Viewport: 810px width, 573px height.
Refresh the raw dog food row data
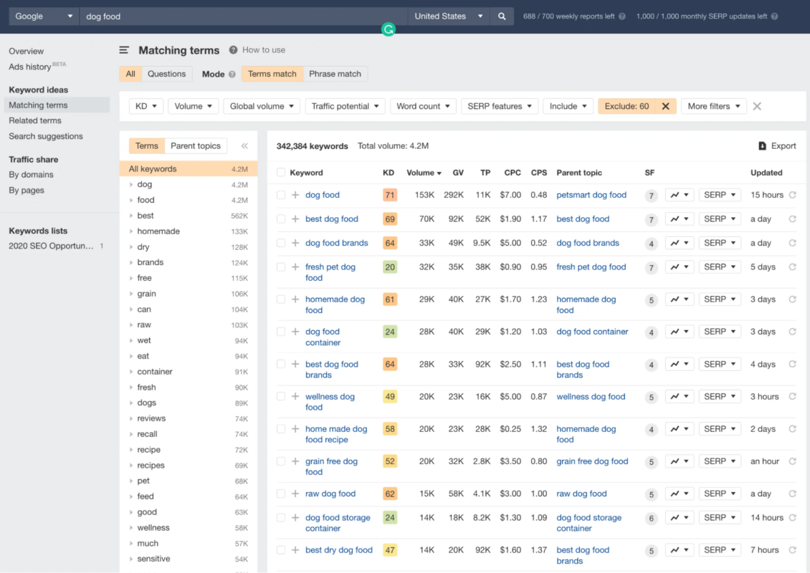pos(792,494)
